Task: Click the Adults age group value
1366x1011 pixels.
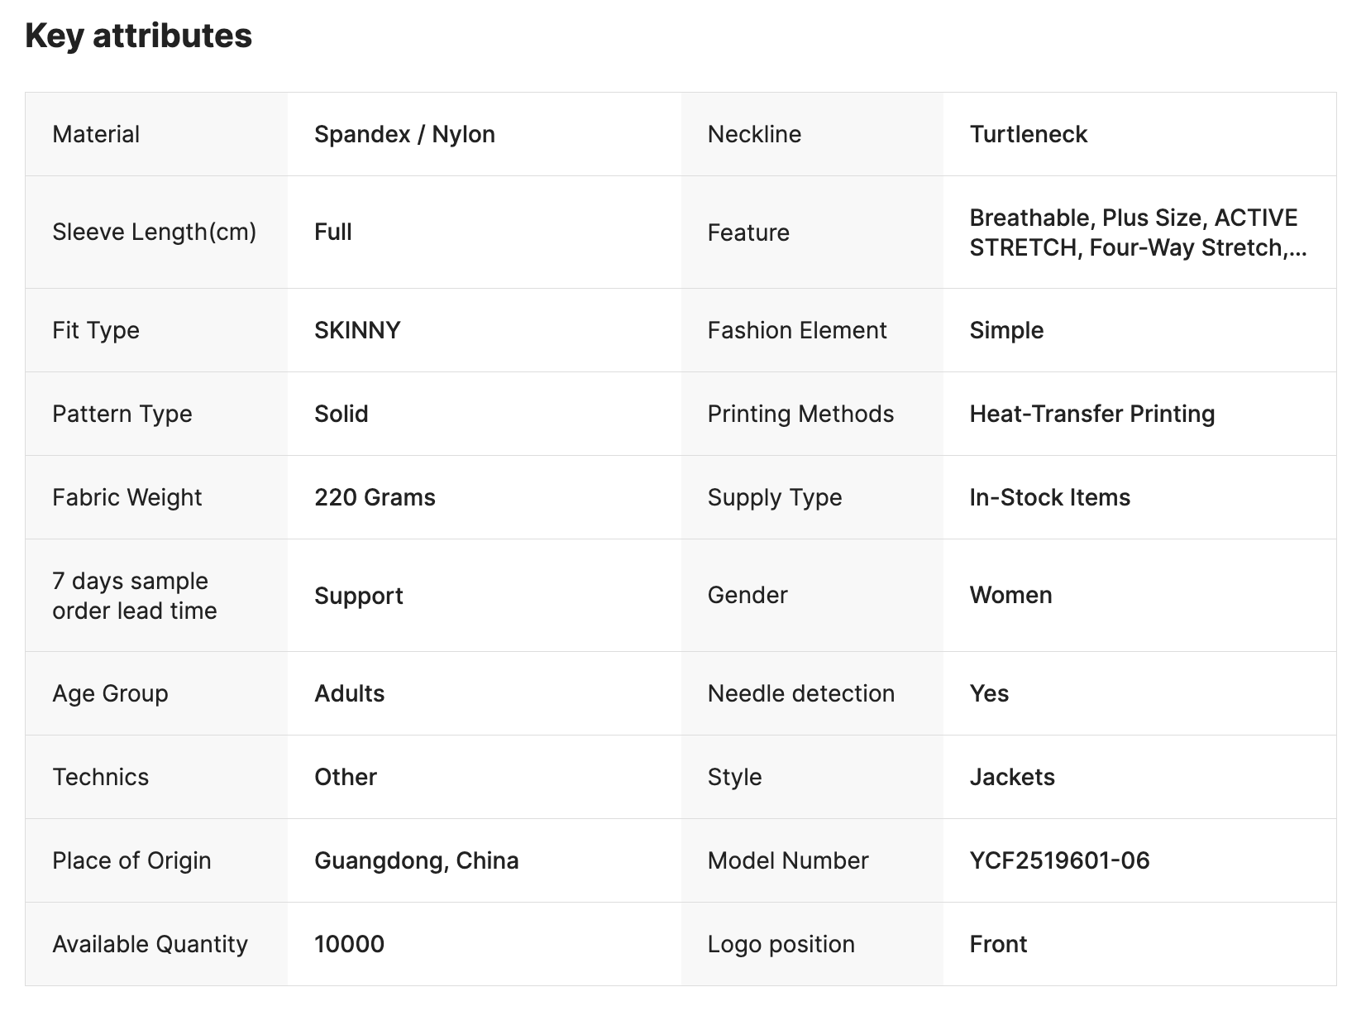Action: (x=349, y=693)
